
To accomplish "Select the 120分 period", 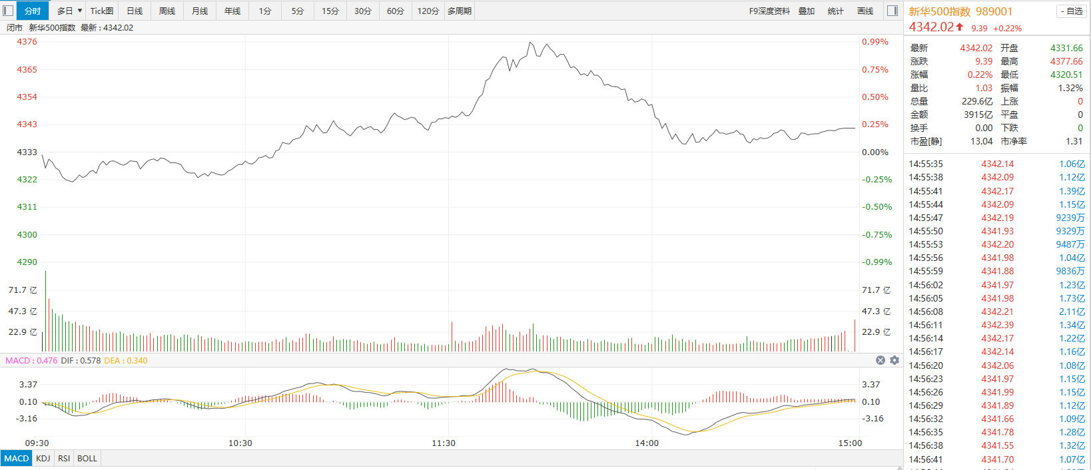I will (428, 11).
